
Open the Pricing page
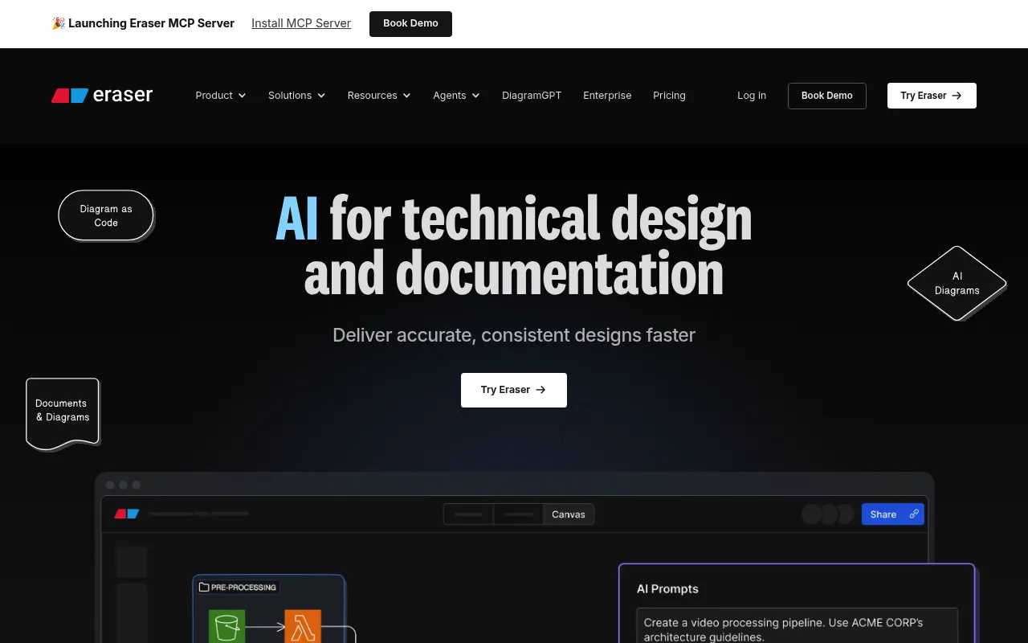point(669,96)
